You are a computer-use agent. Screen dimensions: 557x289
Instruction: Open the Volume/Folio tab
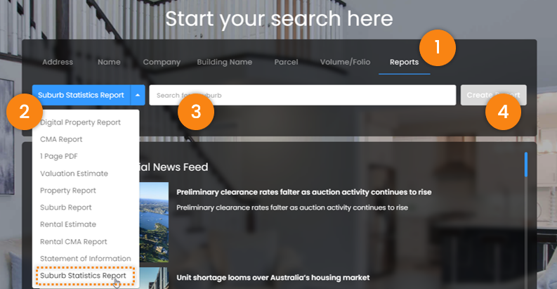click(x=345, y=62)
